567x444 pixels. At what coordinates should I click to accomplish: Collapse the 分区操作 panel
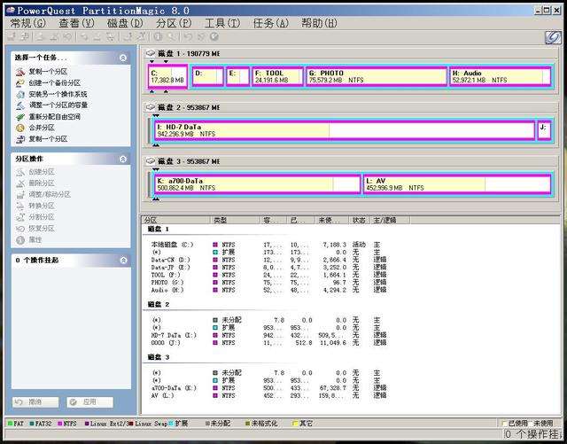tap(123, 159)
